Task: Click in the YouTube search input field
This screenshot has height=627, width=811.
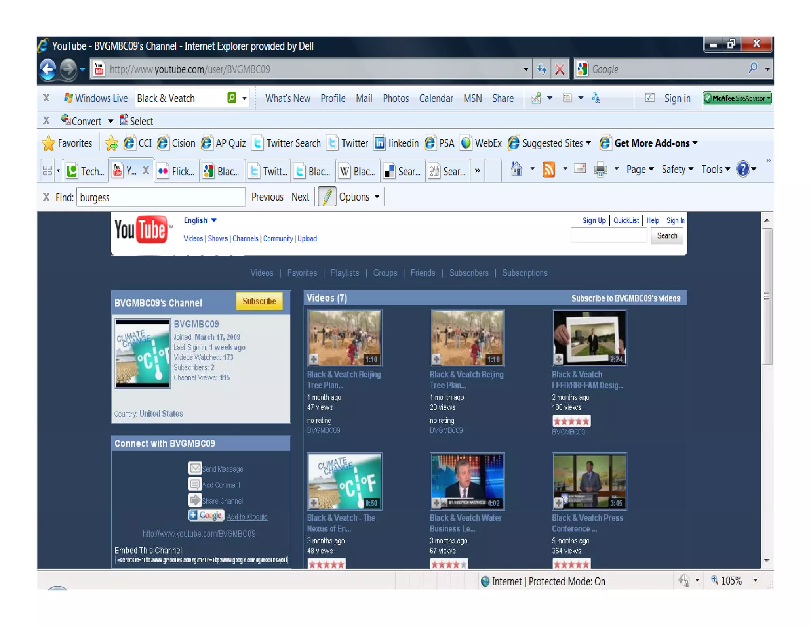Action: coord(609,235)
